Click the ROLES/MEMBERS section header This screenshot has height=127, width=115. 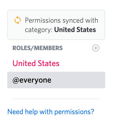(x=38, y=48)
